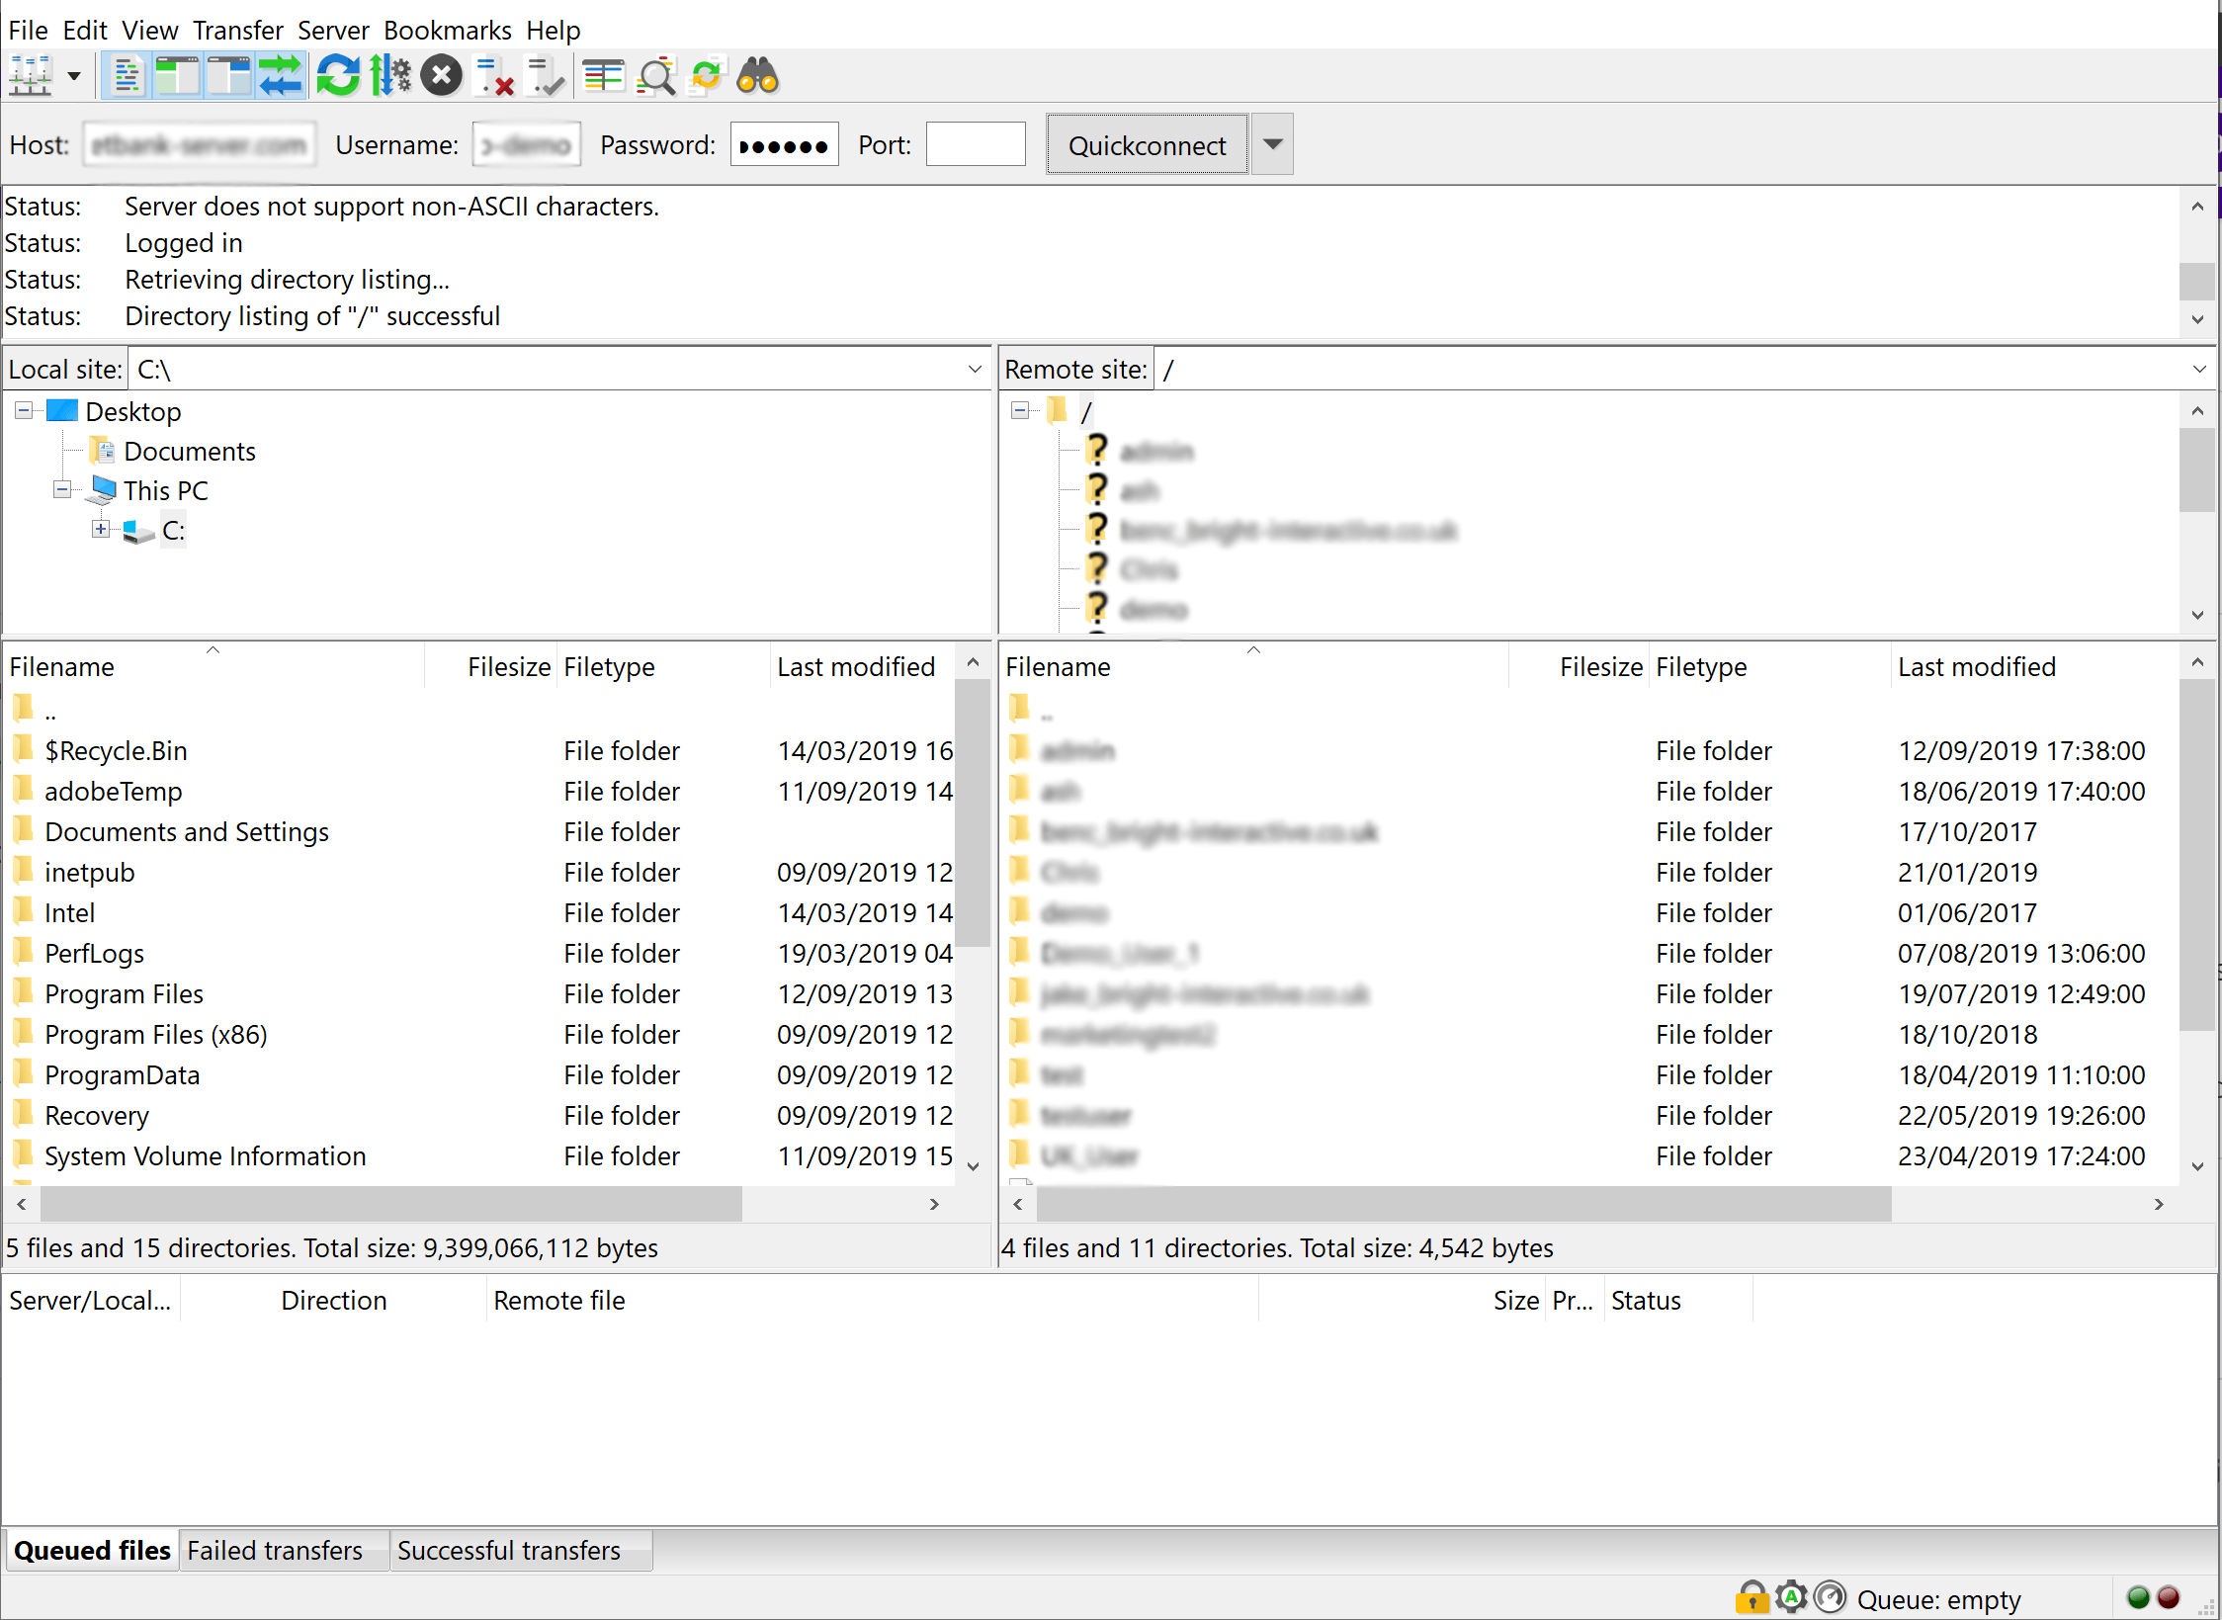This screenshot has height=1620, width=2222.
Task: Open the Bookmarks menu
Action: click(447, 30)
